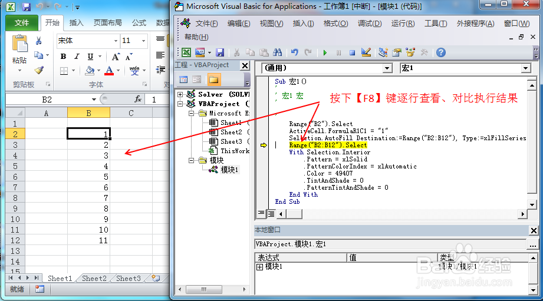Open the (通用) object dropdown

[387, 68]
